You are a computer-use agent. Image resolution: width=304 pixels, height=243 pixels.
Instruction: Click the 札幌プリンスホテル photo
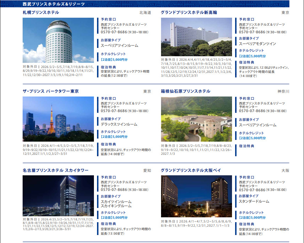click(58, 40)
